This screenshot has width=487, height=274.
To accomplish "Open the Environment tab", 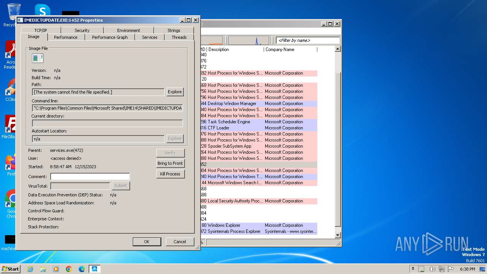I will (129, 30).
